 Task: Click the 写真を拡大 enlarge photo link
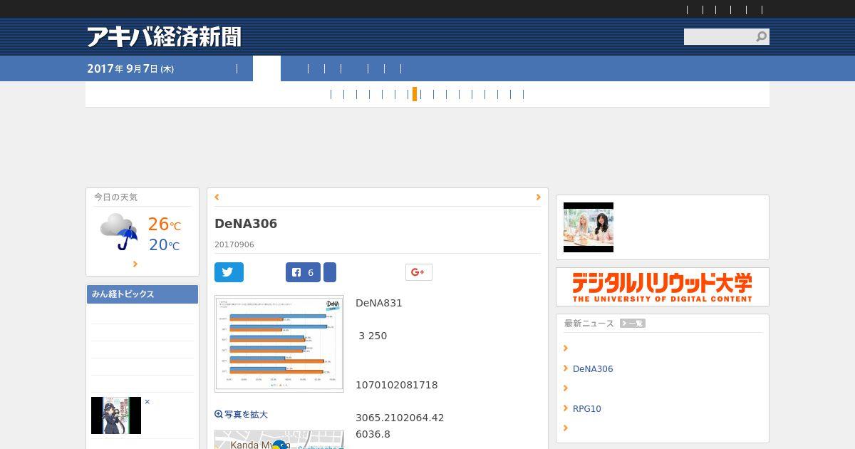[241, 414]
